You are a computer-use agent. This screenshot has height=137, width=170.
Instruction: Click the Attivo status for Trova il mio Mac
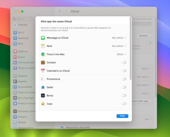120,54
